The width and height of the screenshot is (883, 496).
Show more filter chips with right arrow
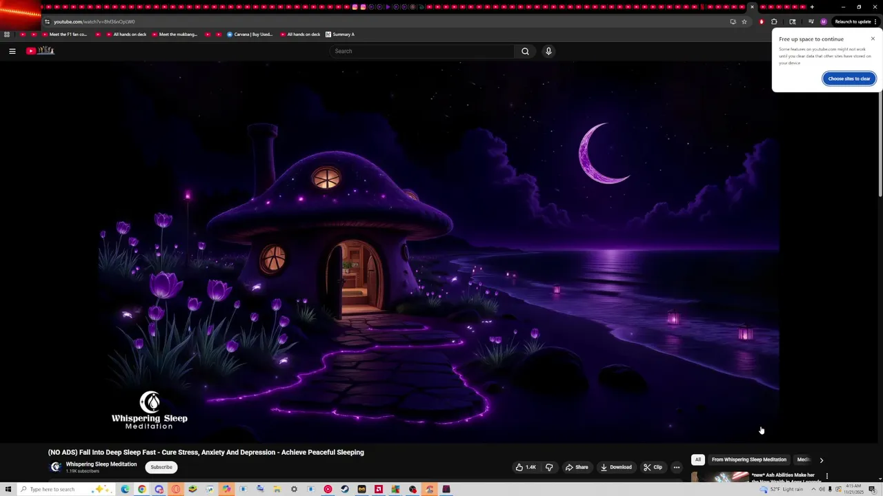(821, 459)
